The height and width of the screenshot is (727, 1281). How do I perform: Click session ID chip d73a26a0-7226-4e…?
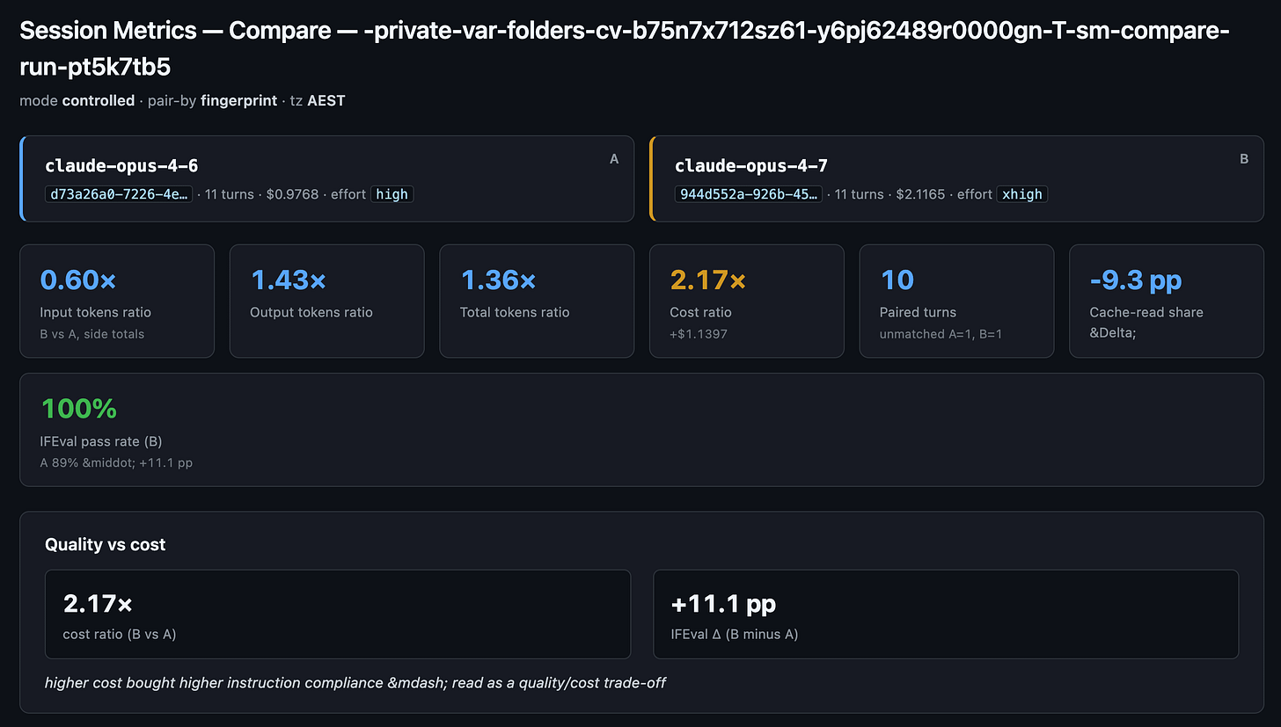coord(119,194)
